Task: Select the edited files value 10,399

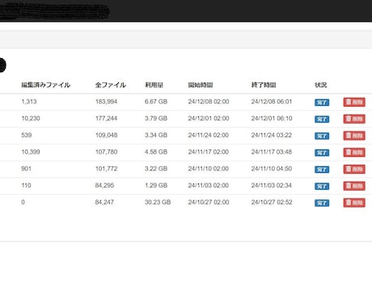Action: (x=31, y=152)
